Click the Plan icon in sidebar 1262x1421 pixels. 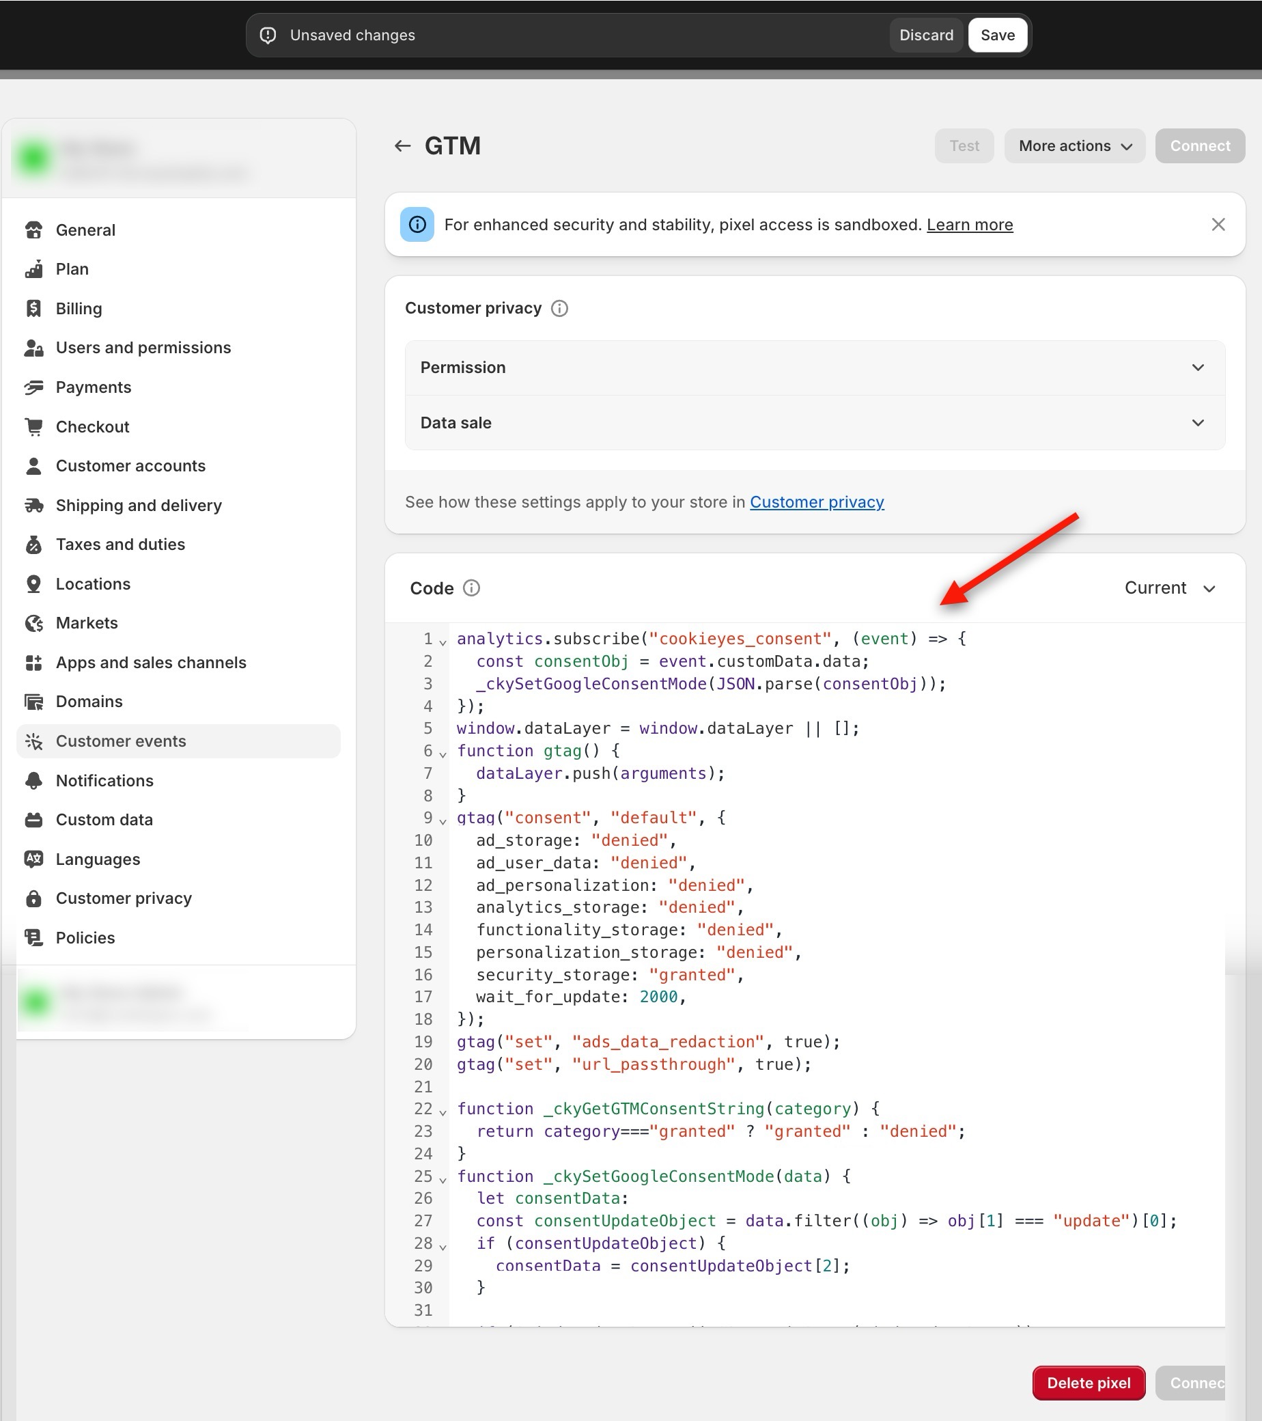(x=33, y=269)
